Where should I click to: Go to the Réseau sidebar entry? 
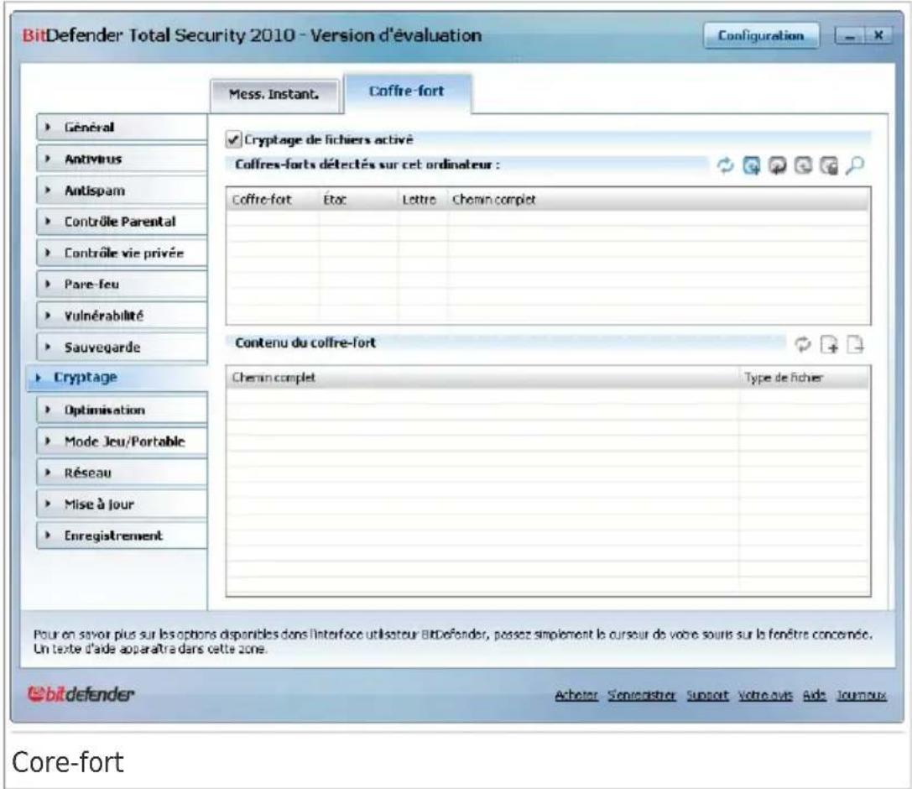(x=122, y=473)
